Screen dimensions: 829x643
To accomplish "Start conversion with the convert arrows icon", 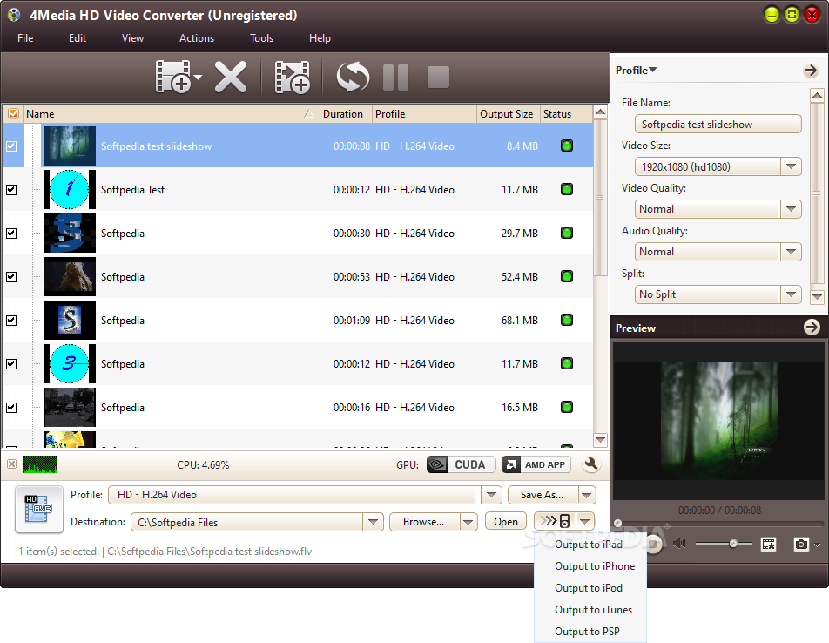I will point(354,78).
